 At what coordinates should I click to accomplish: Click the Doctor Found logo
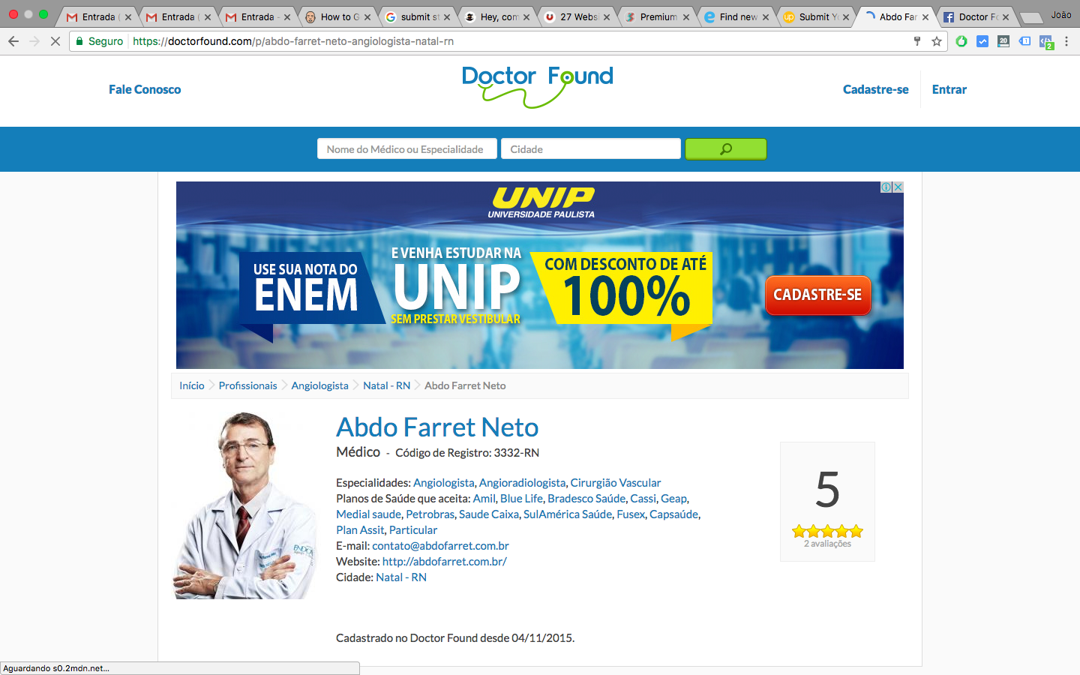[x=538, y=87]
